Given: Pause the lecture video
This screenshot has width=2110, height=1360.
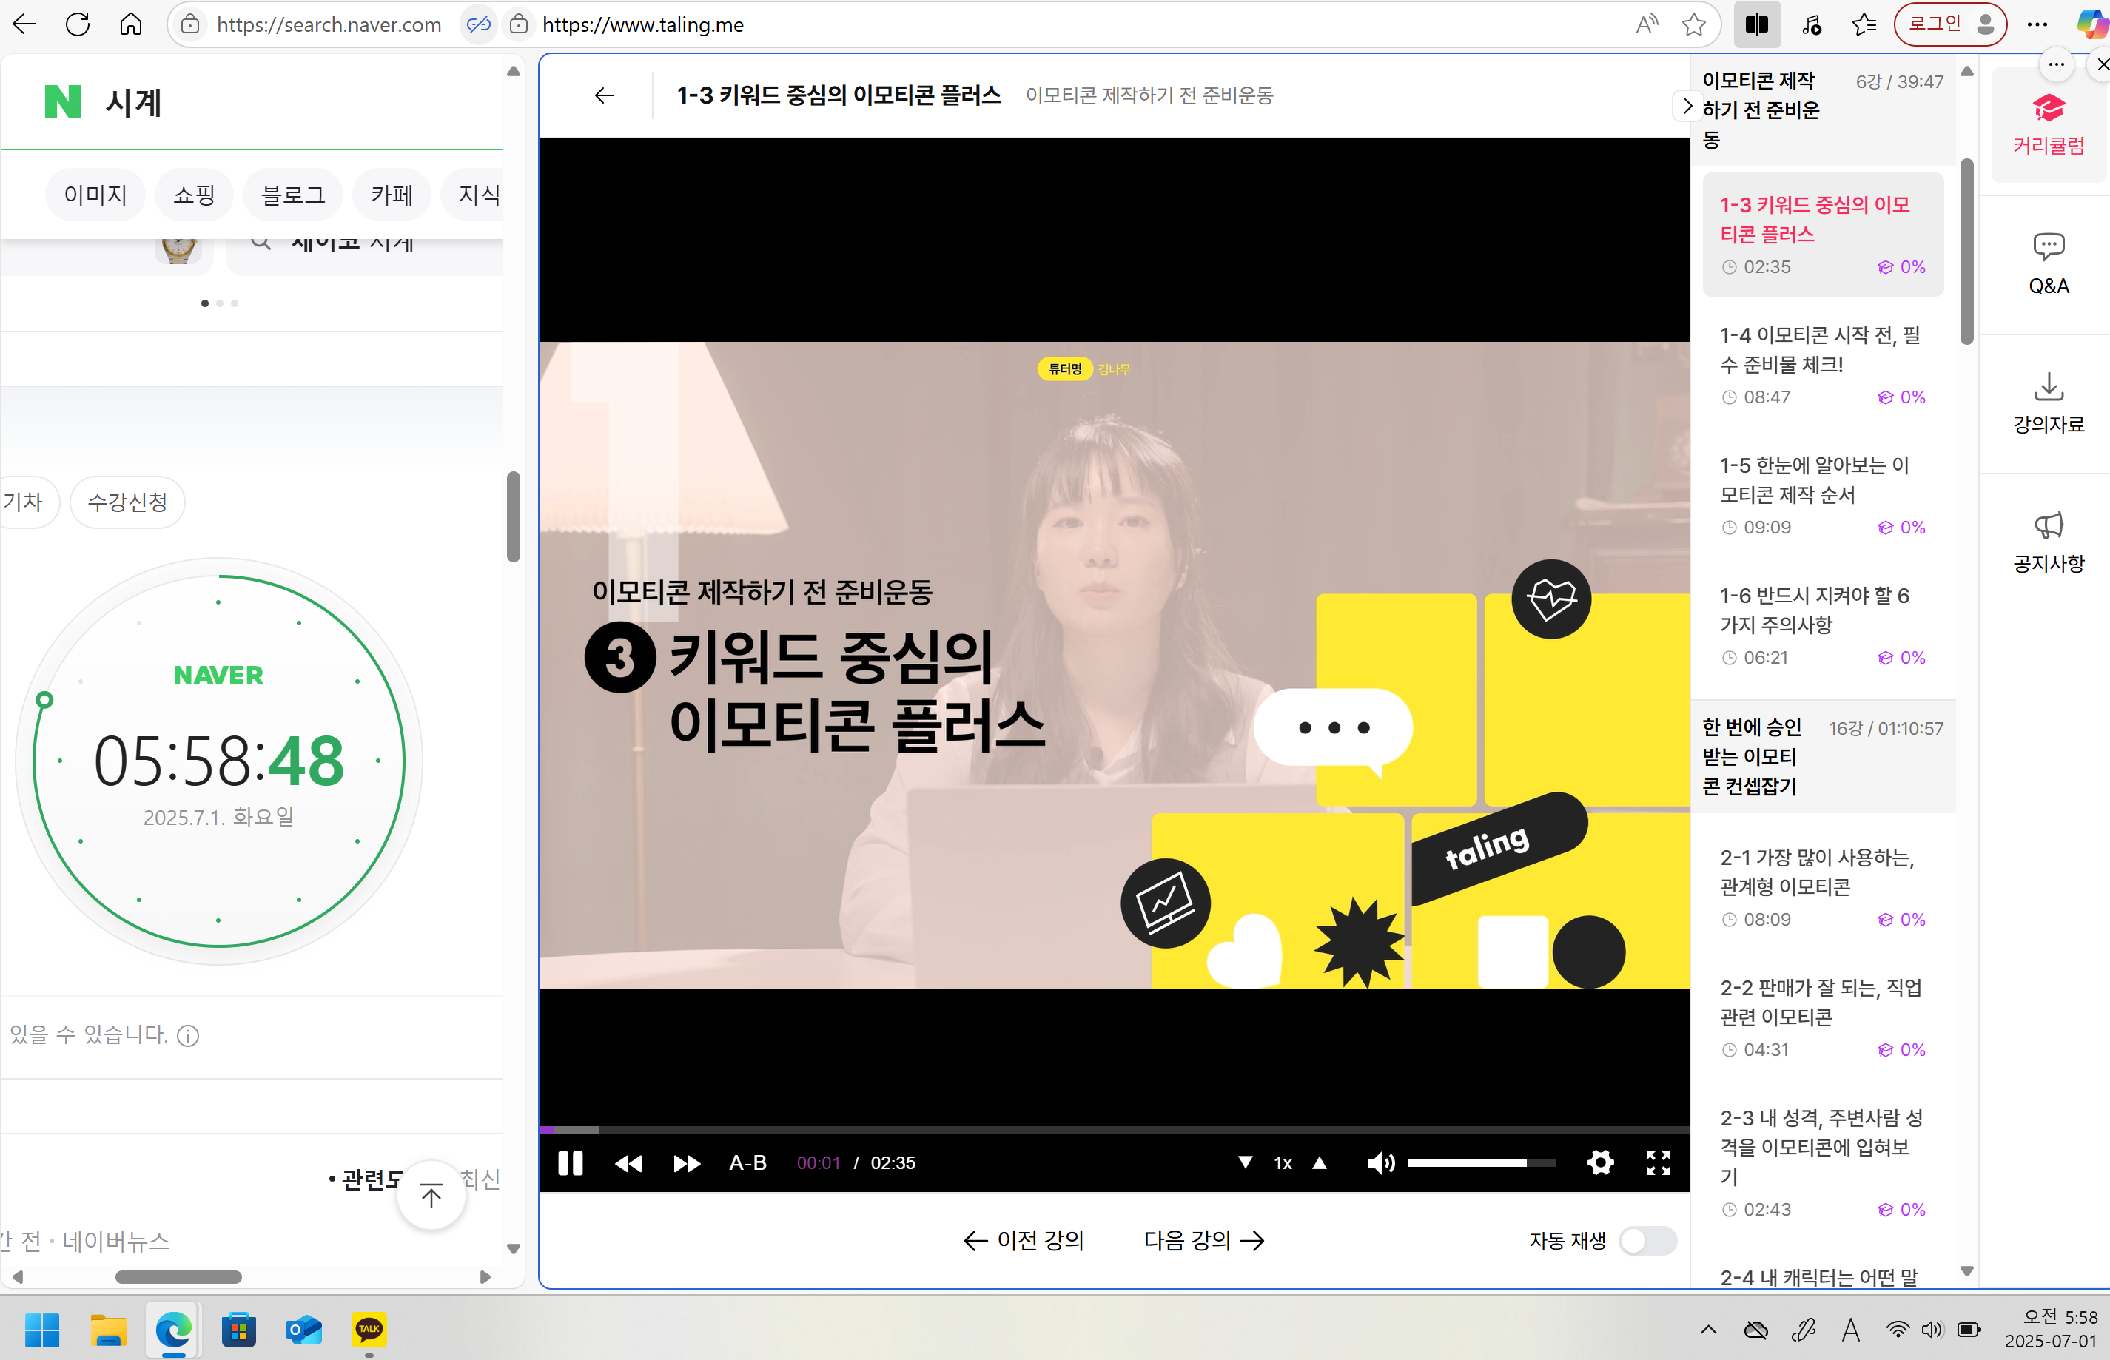Looking at the screenshot, I should click(x=571, y=1163).
